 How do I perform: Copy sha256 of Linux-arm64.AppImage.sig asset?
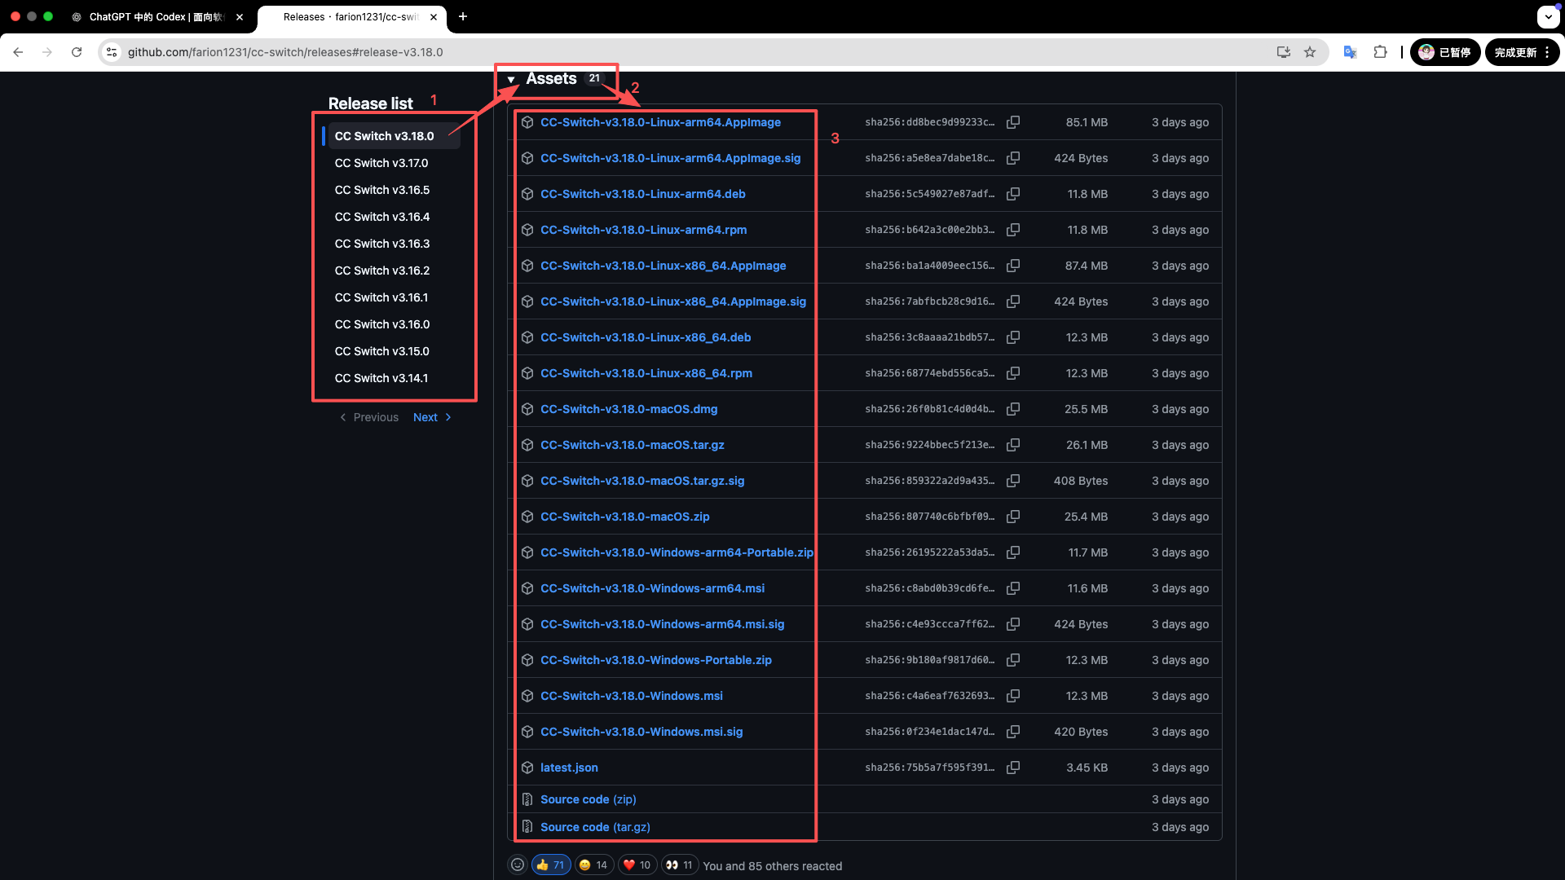[1013, 158]
